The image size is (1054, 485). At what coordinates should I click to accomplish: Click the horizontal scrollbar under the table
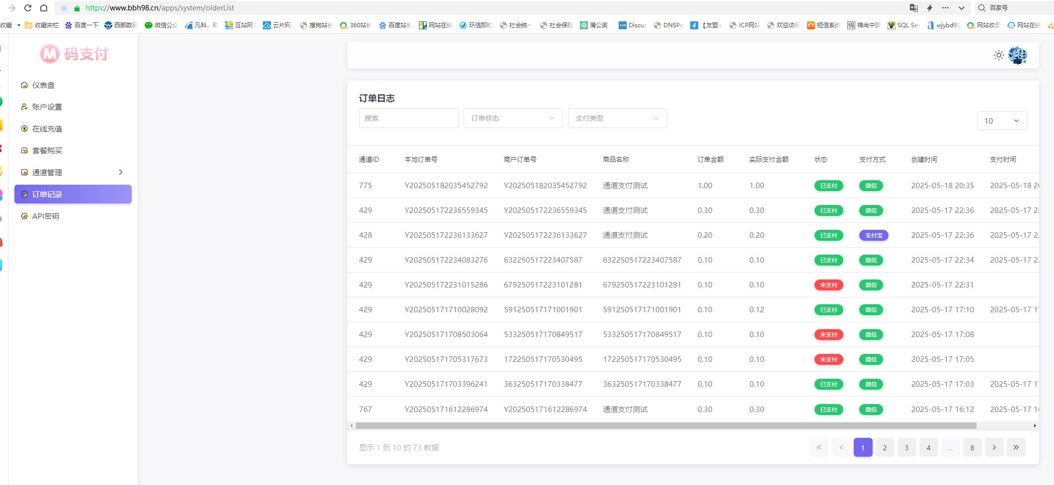(x=666, y=425)
